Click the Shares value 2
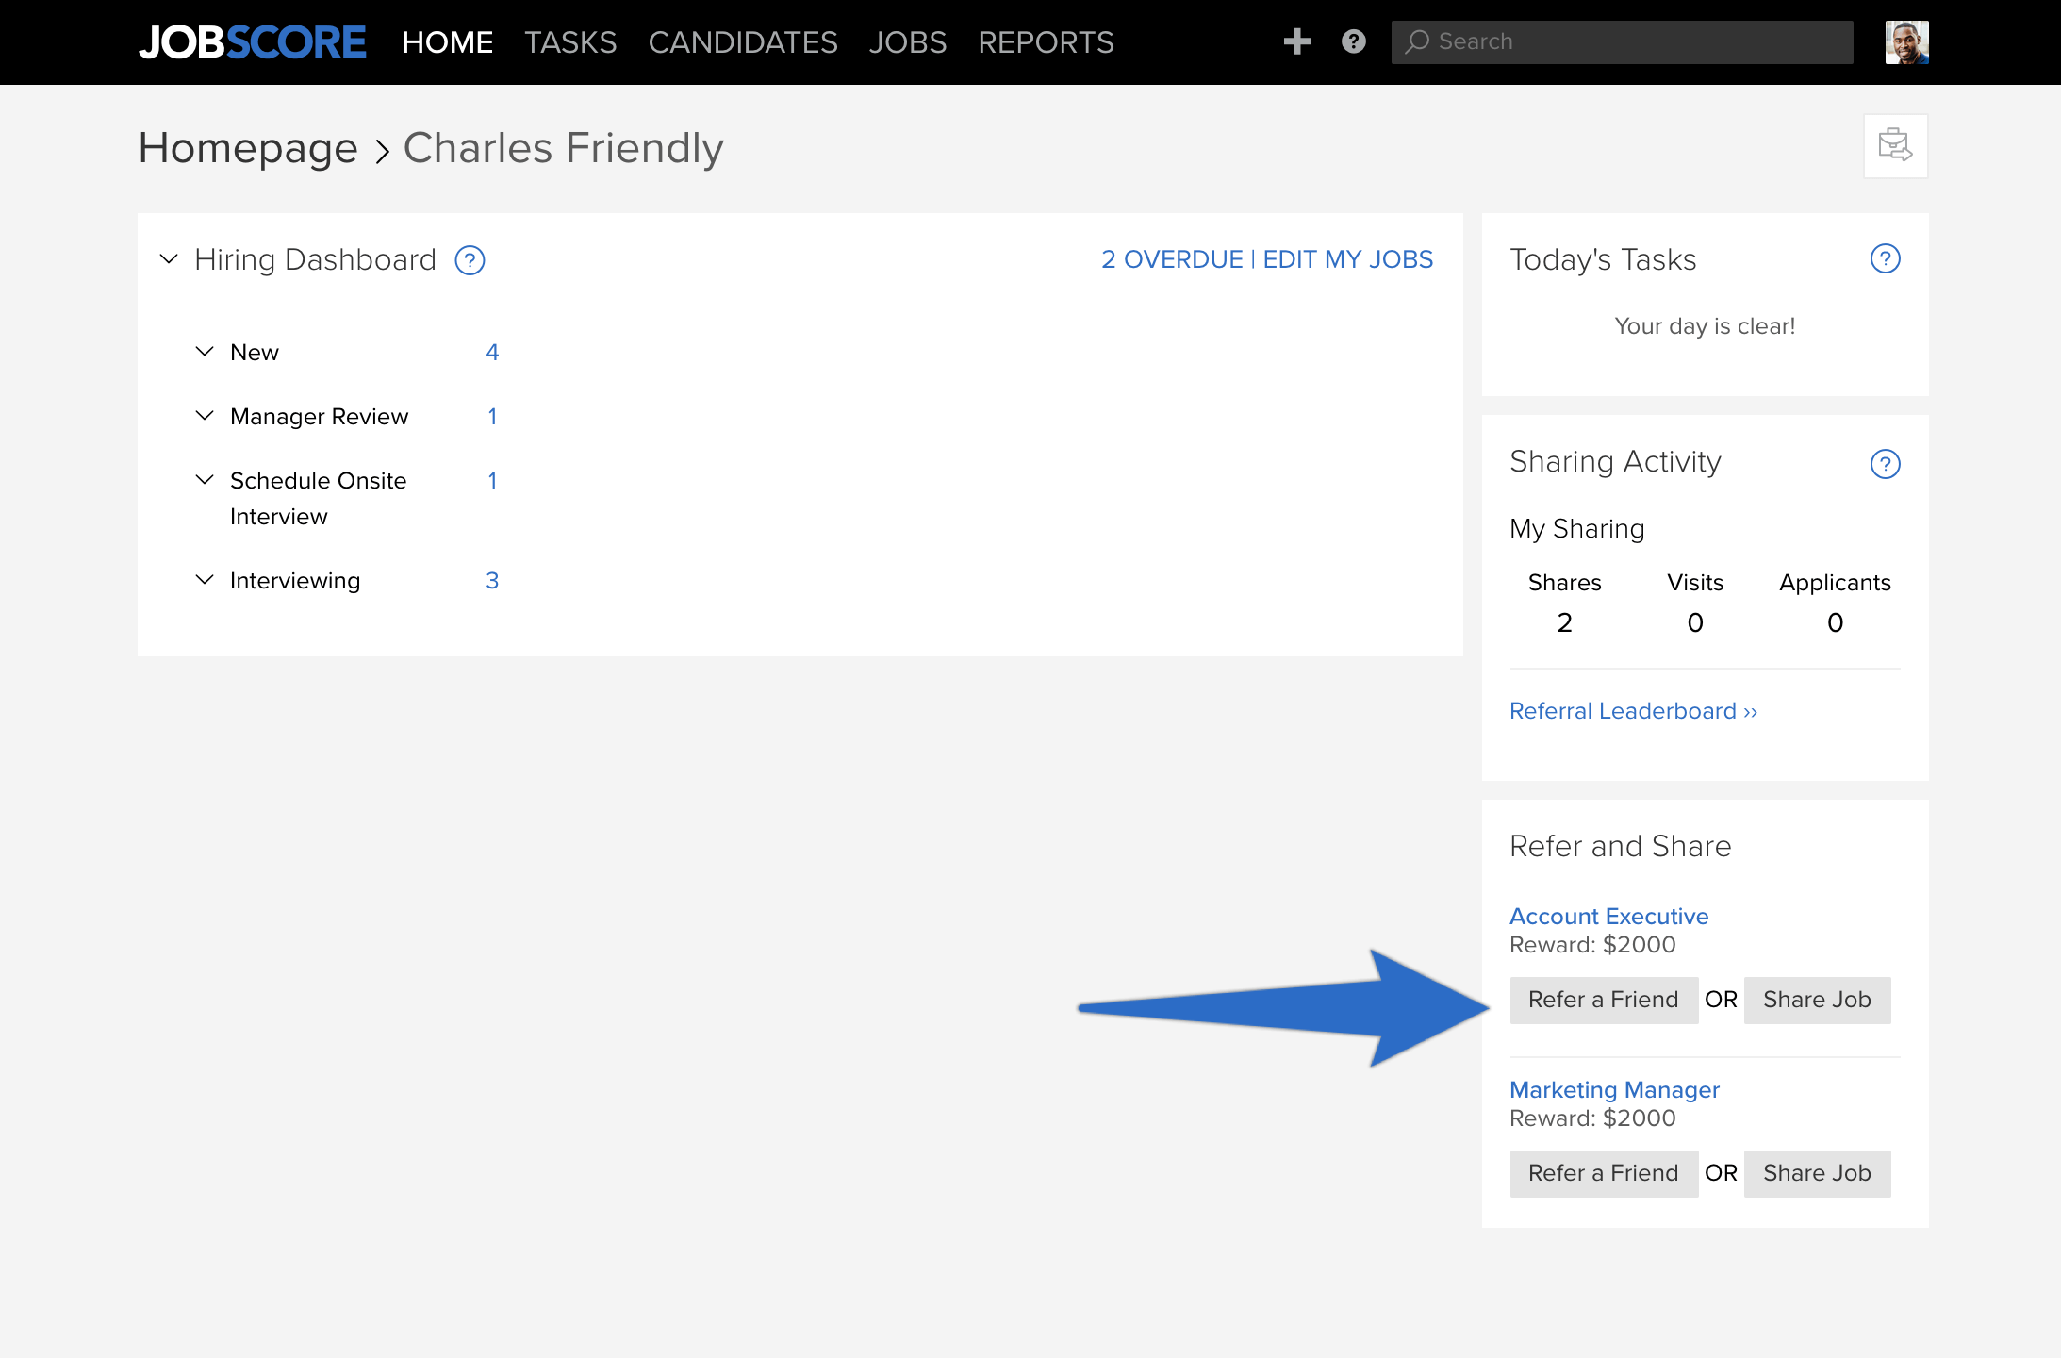Viewport: 2061px width, 1358px height. pos(1565,622)
